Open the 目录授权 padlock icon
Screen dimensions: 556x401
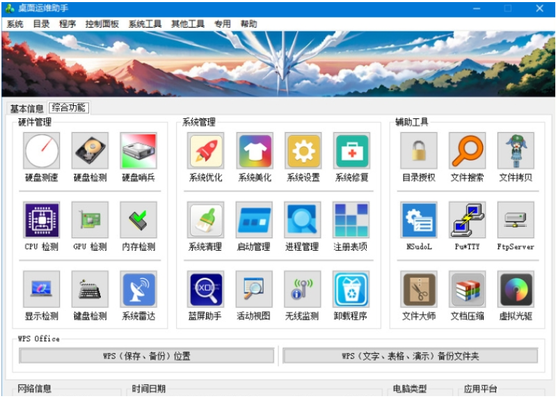(419, 151)
